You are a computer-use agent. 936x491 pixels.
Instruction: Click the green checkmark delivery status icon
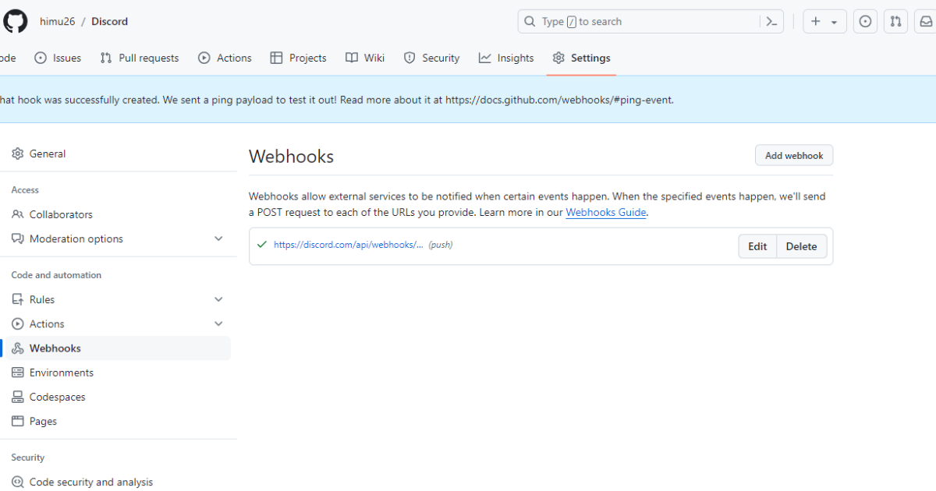[x=262, y=245]
